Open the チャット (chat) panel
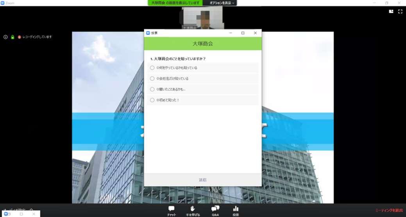Viewport: 406px width, 217px height. coord(171,210)
